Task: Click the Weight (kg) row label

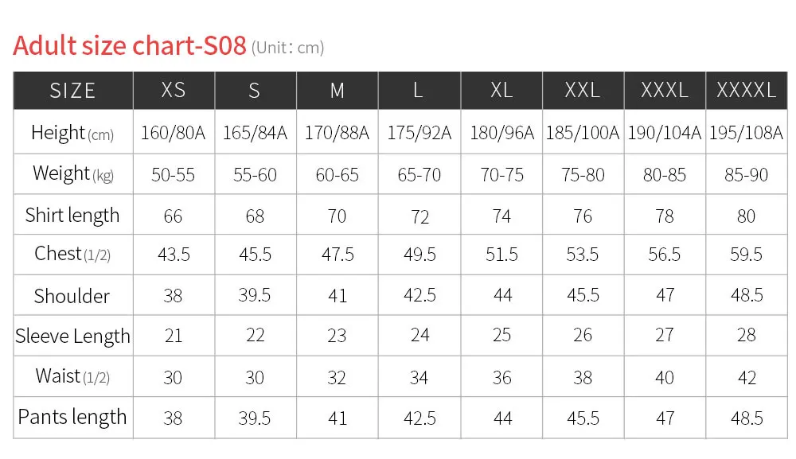Action: 73,174
